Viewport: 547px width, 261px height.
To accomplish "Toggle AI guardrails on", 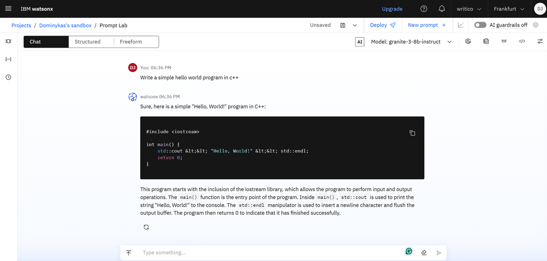I will tap(480, 25).
